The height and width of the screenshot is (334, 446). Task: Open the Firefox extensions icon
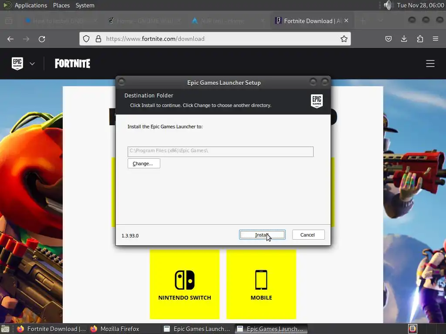coord(420,39)
